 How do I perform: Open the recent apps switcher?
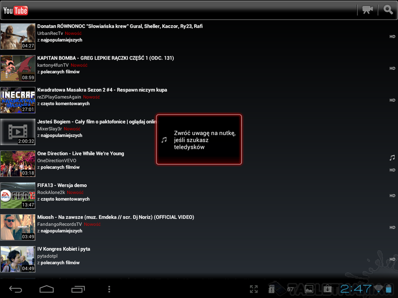click(78, 289)
